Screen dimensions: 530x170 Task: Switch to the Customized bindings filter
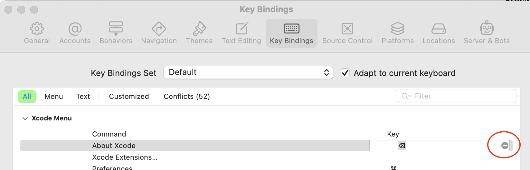pyautogui.click(x=129, y=97)
